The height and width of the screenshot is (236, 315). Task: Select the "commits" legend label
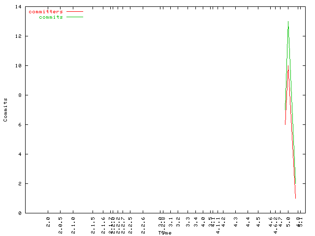51,17
